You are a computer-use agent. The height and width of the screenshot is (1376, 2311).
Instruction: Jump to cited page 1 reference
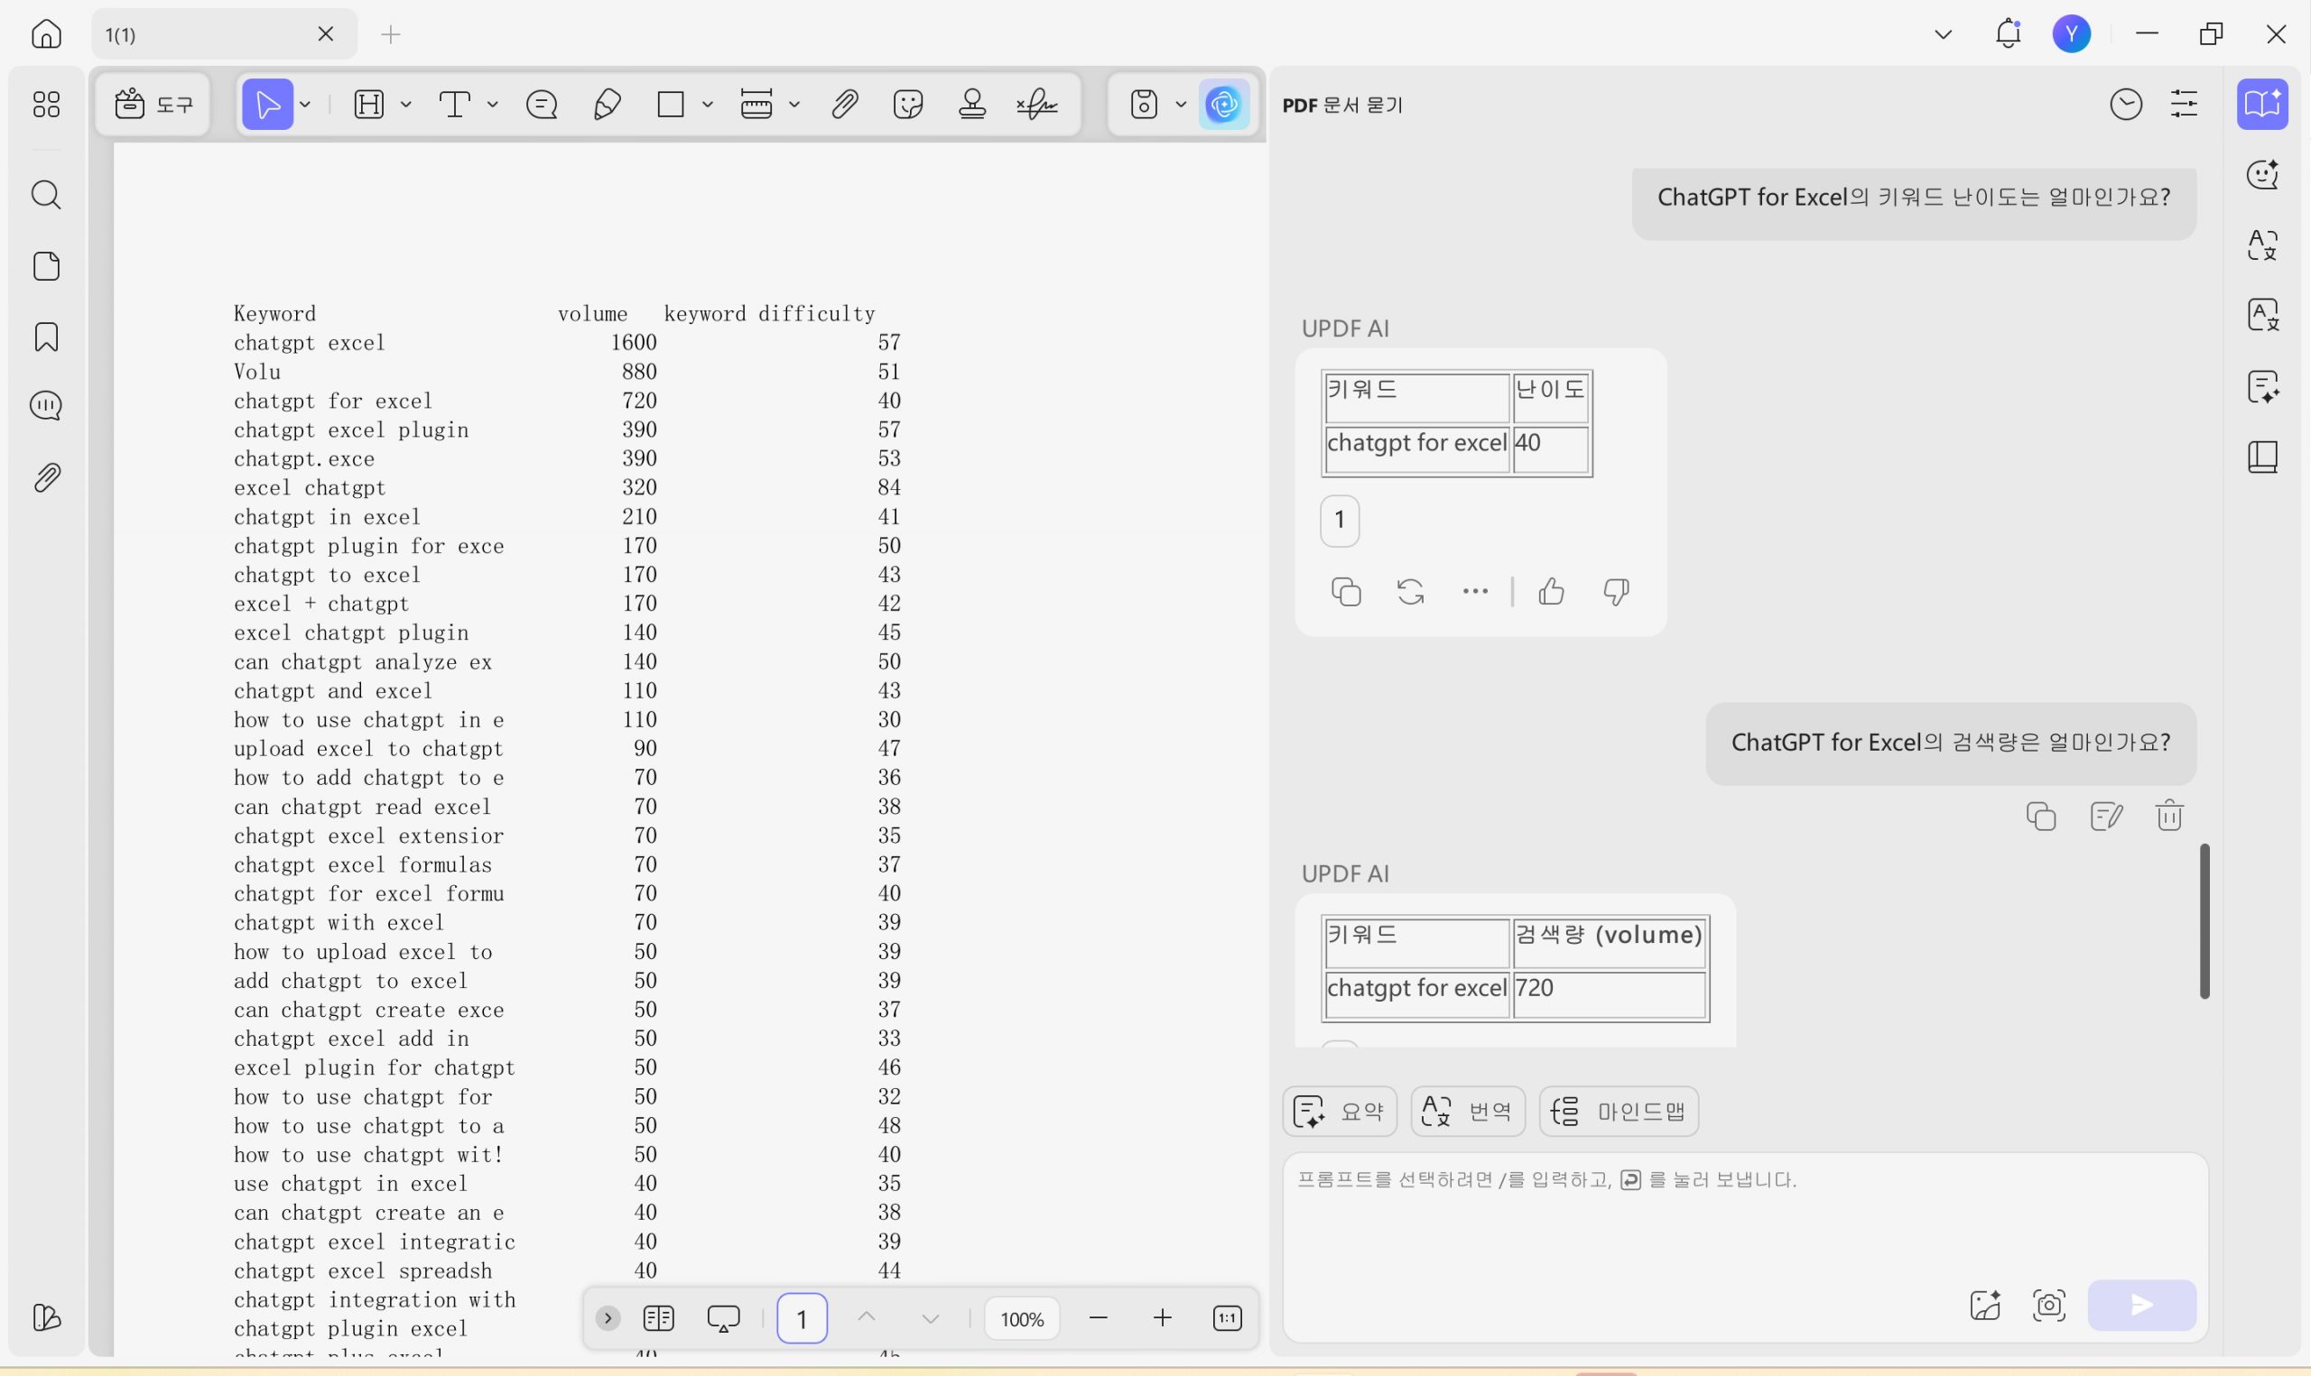point(1339,520)
